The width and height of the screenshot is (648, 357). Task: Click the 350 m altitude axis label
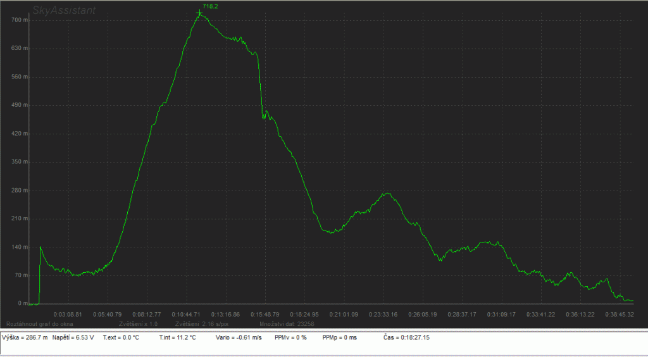tap(21, 162)
